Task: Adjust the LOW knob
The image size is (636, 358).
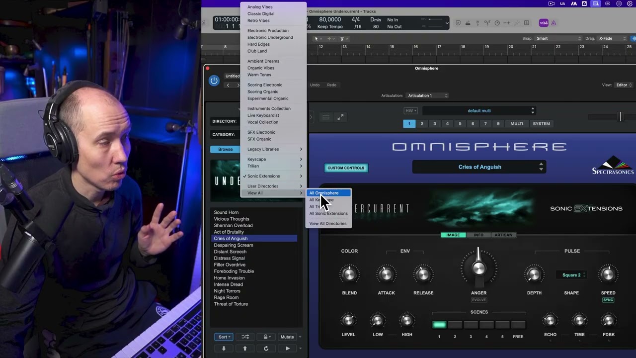Action: click(378, 321)
